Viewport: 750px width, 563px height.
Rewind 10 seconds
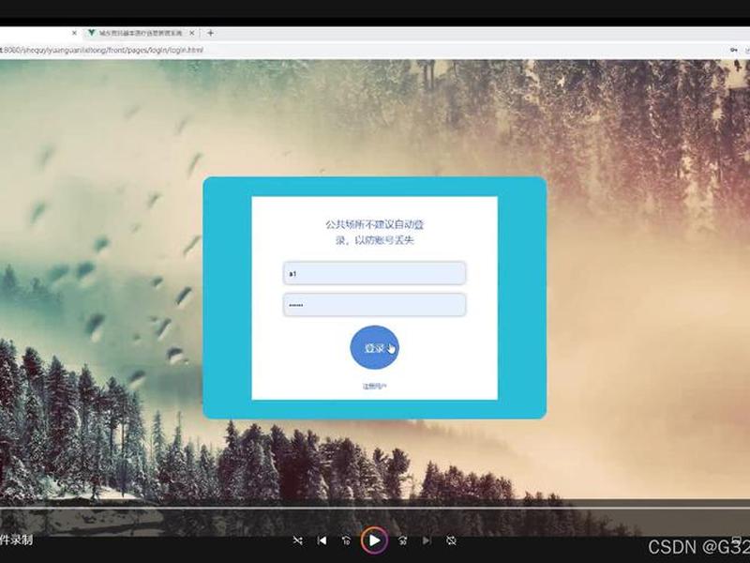(346, 540)
